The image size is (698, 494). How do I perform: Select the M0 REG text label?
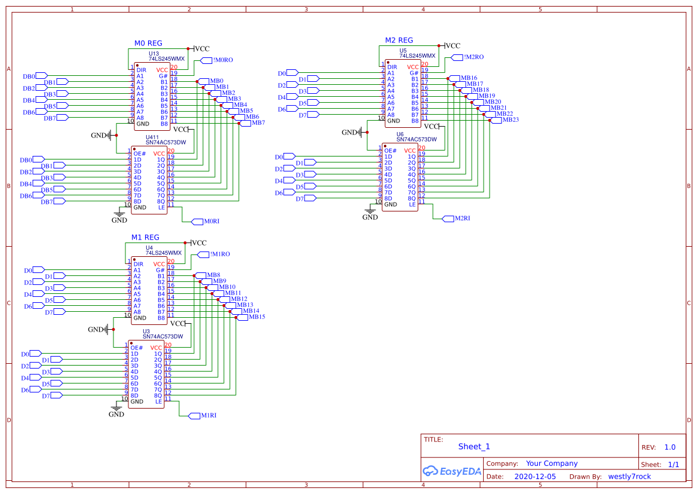[148, 44]
